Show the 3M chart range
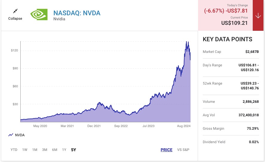 45,150
